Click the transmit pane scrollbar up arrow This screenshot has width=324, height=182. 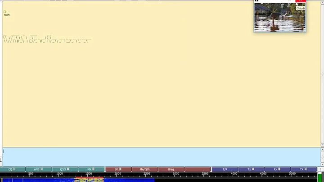coord(322,149)
